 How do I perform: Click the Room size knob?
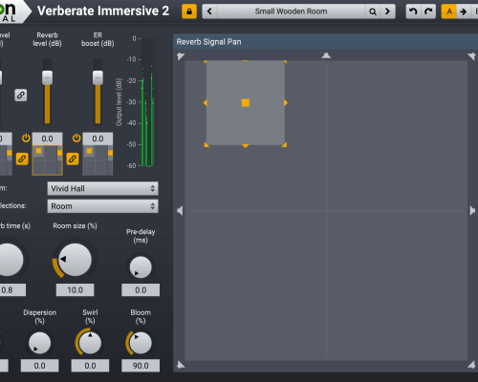(x=75, y=260)
